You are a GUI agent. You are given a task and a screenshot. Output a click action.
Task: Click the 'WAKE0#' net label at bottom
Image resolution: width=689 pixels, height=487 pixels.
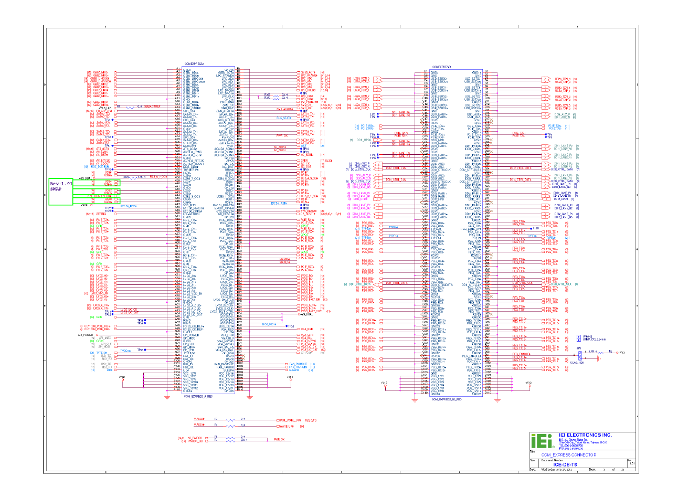click(x=199, y=419)
